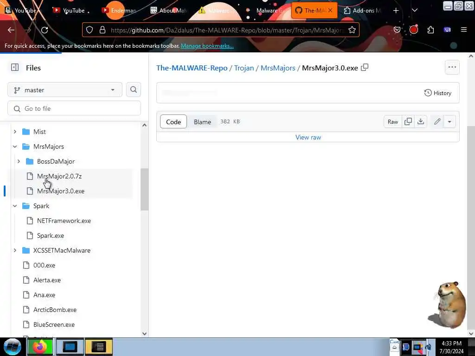Go back to previous page

[11, 30]
